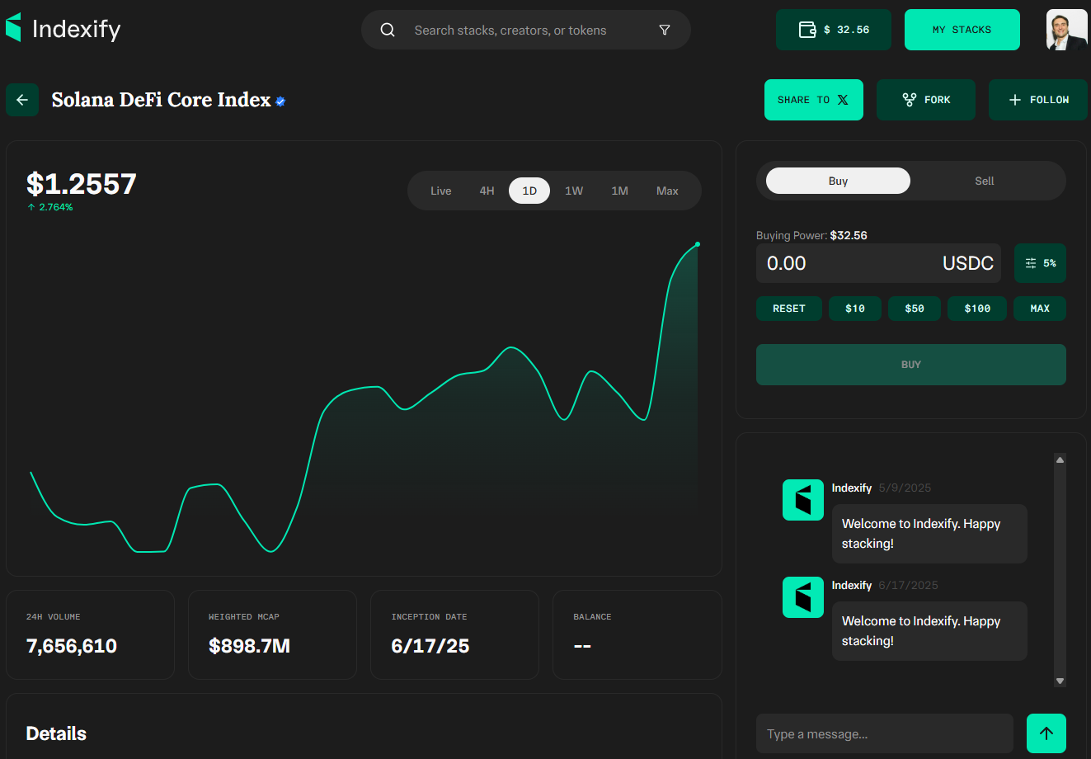This screenshot has height=759, width=1091.
Task: Go back using the arrow button
Action: pyautogui.click(x=22, y=100)
